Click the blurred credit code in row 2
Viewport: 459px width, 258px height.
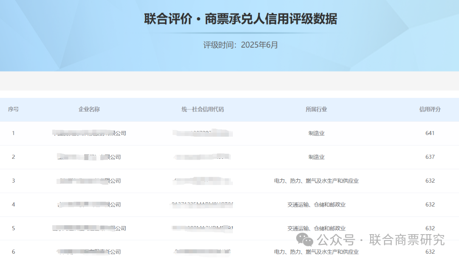pyautogui.click(x=203, y=157)
